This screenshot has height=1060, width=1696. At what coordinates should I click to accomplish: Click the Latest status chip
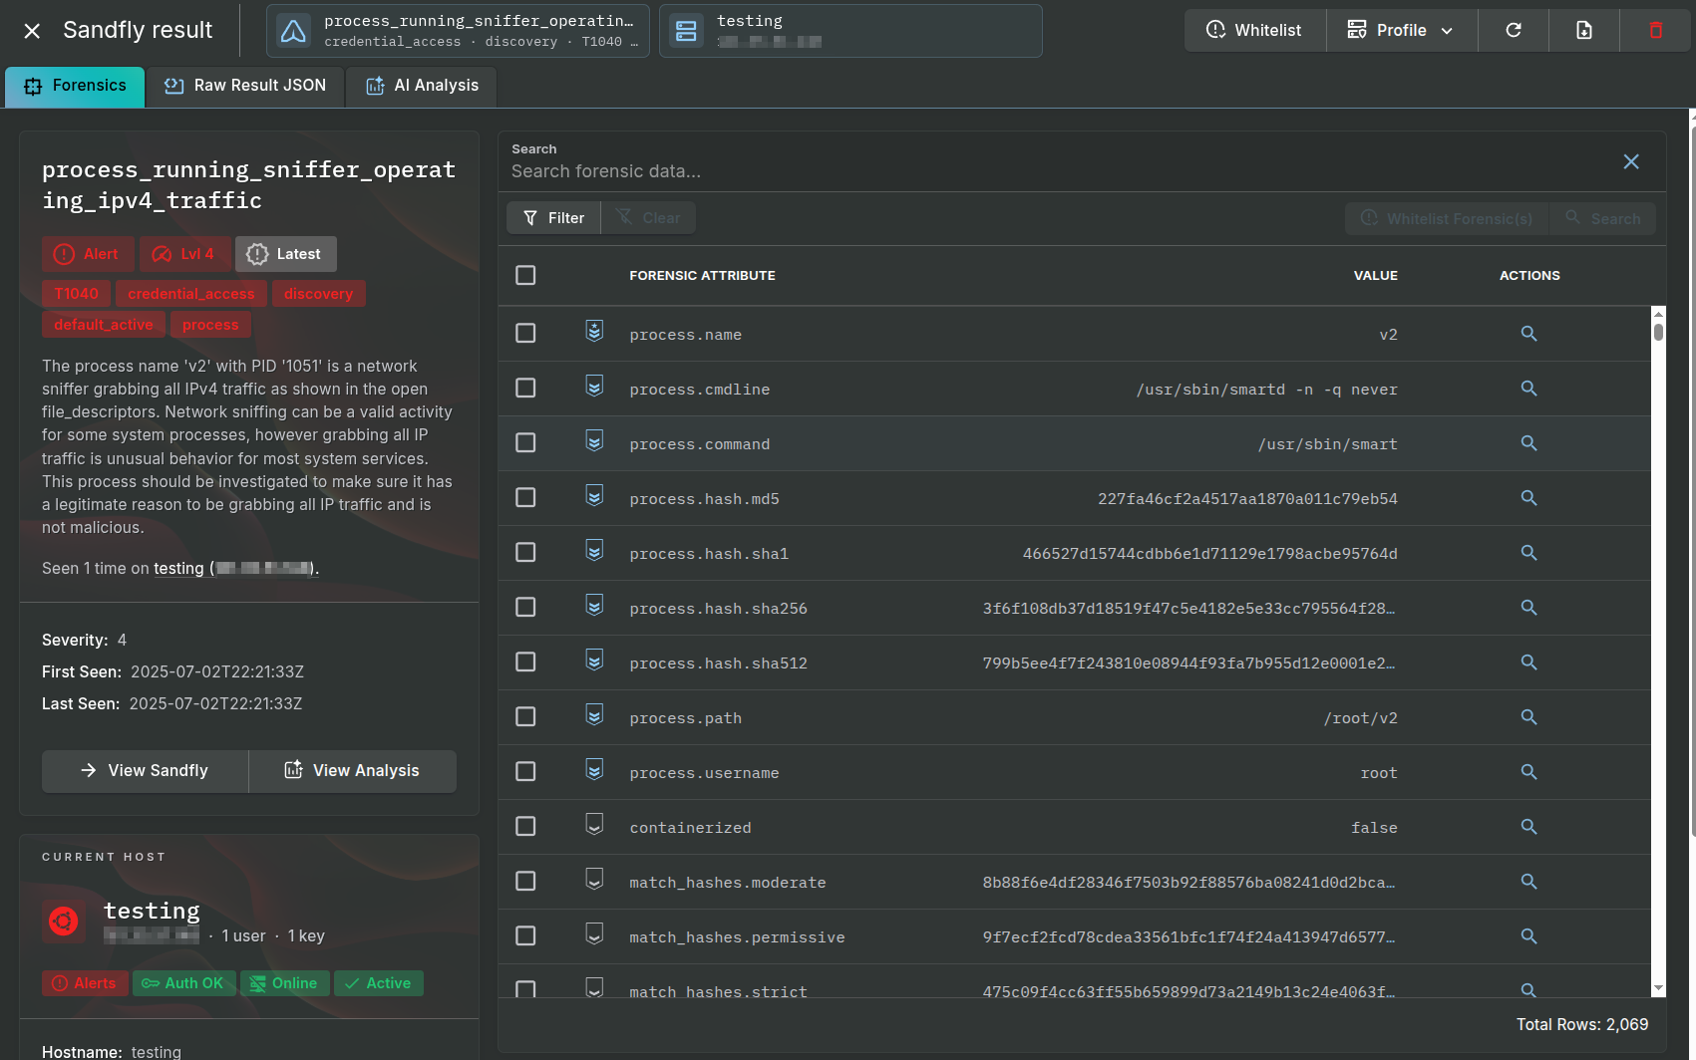(x=285, y=254)
